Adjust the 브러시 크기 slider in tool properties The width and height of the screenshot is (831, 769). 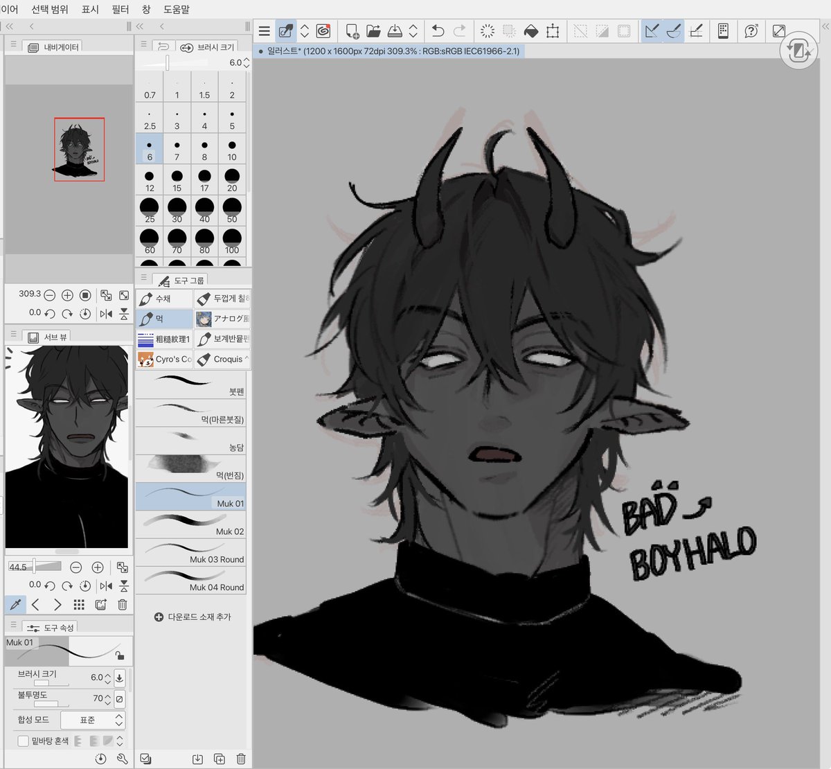[52, 684]
